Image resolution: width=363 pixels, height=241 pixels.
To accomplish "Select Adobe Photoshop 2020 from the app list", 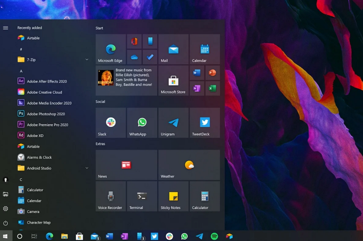I will pos(45,114).
